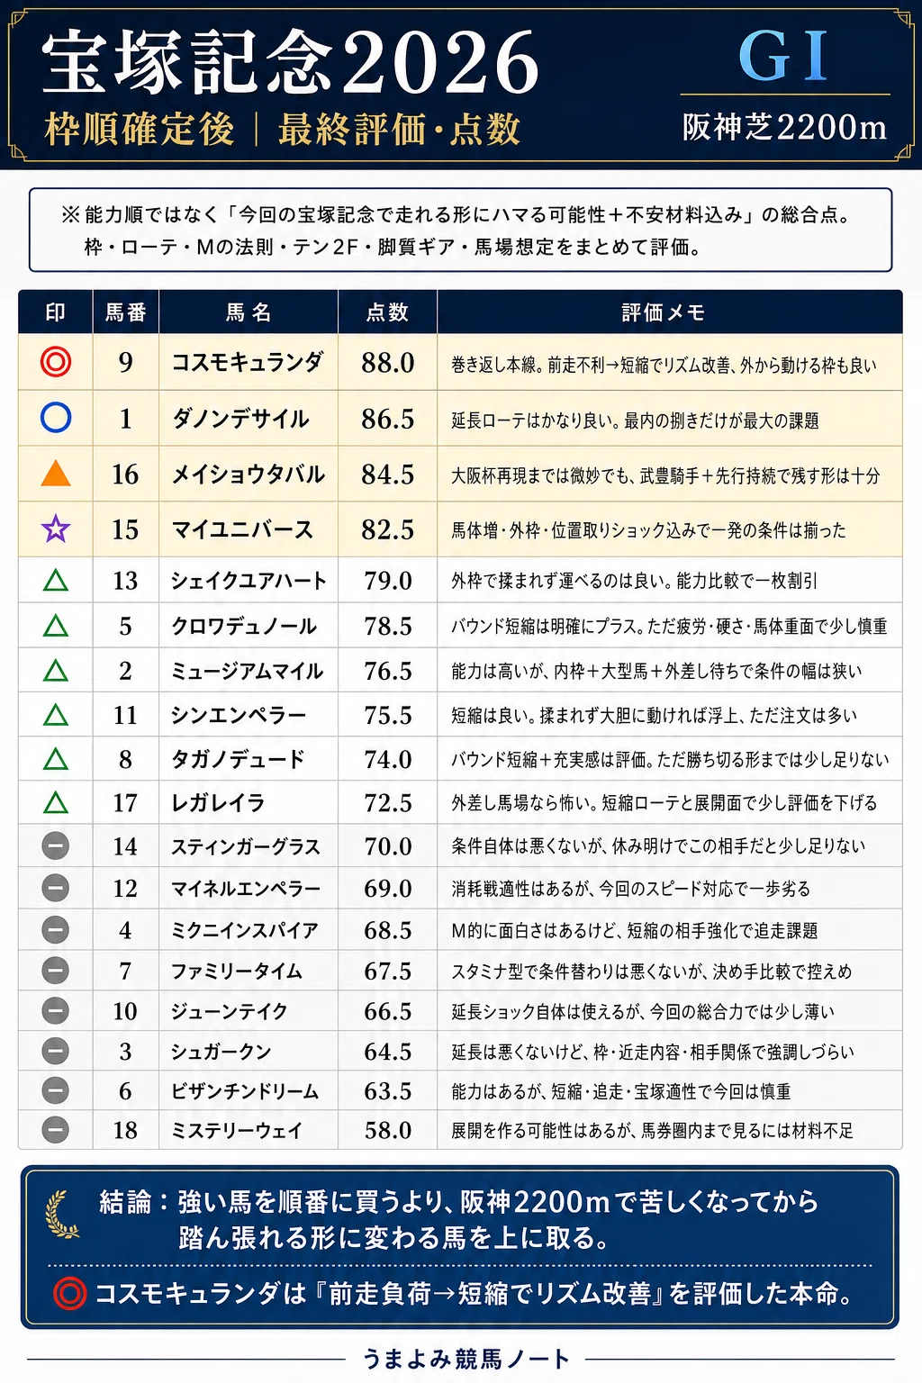Click horse name コスモキュランダ in table
The image size is (922, 1383).
pos(248,362)
